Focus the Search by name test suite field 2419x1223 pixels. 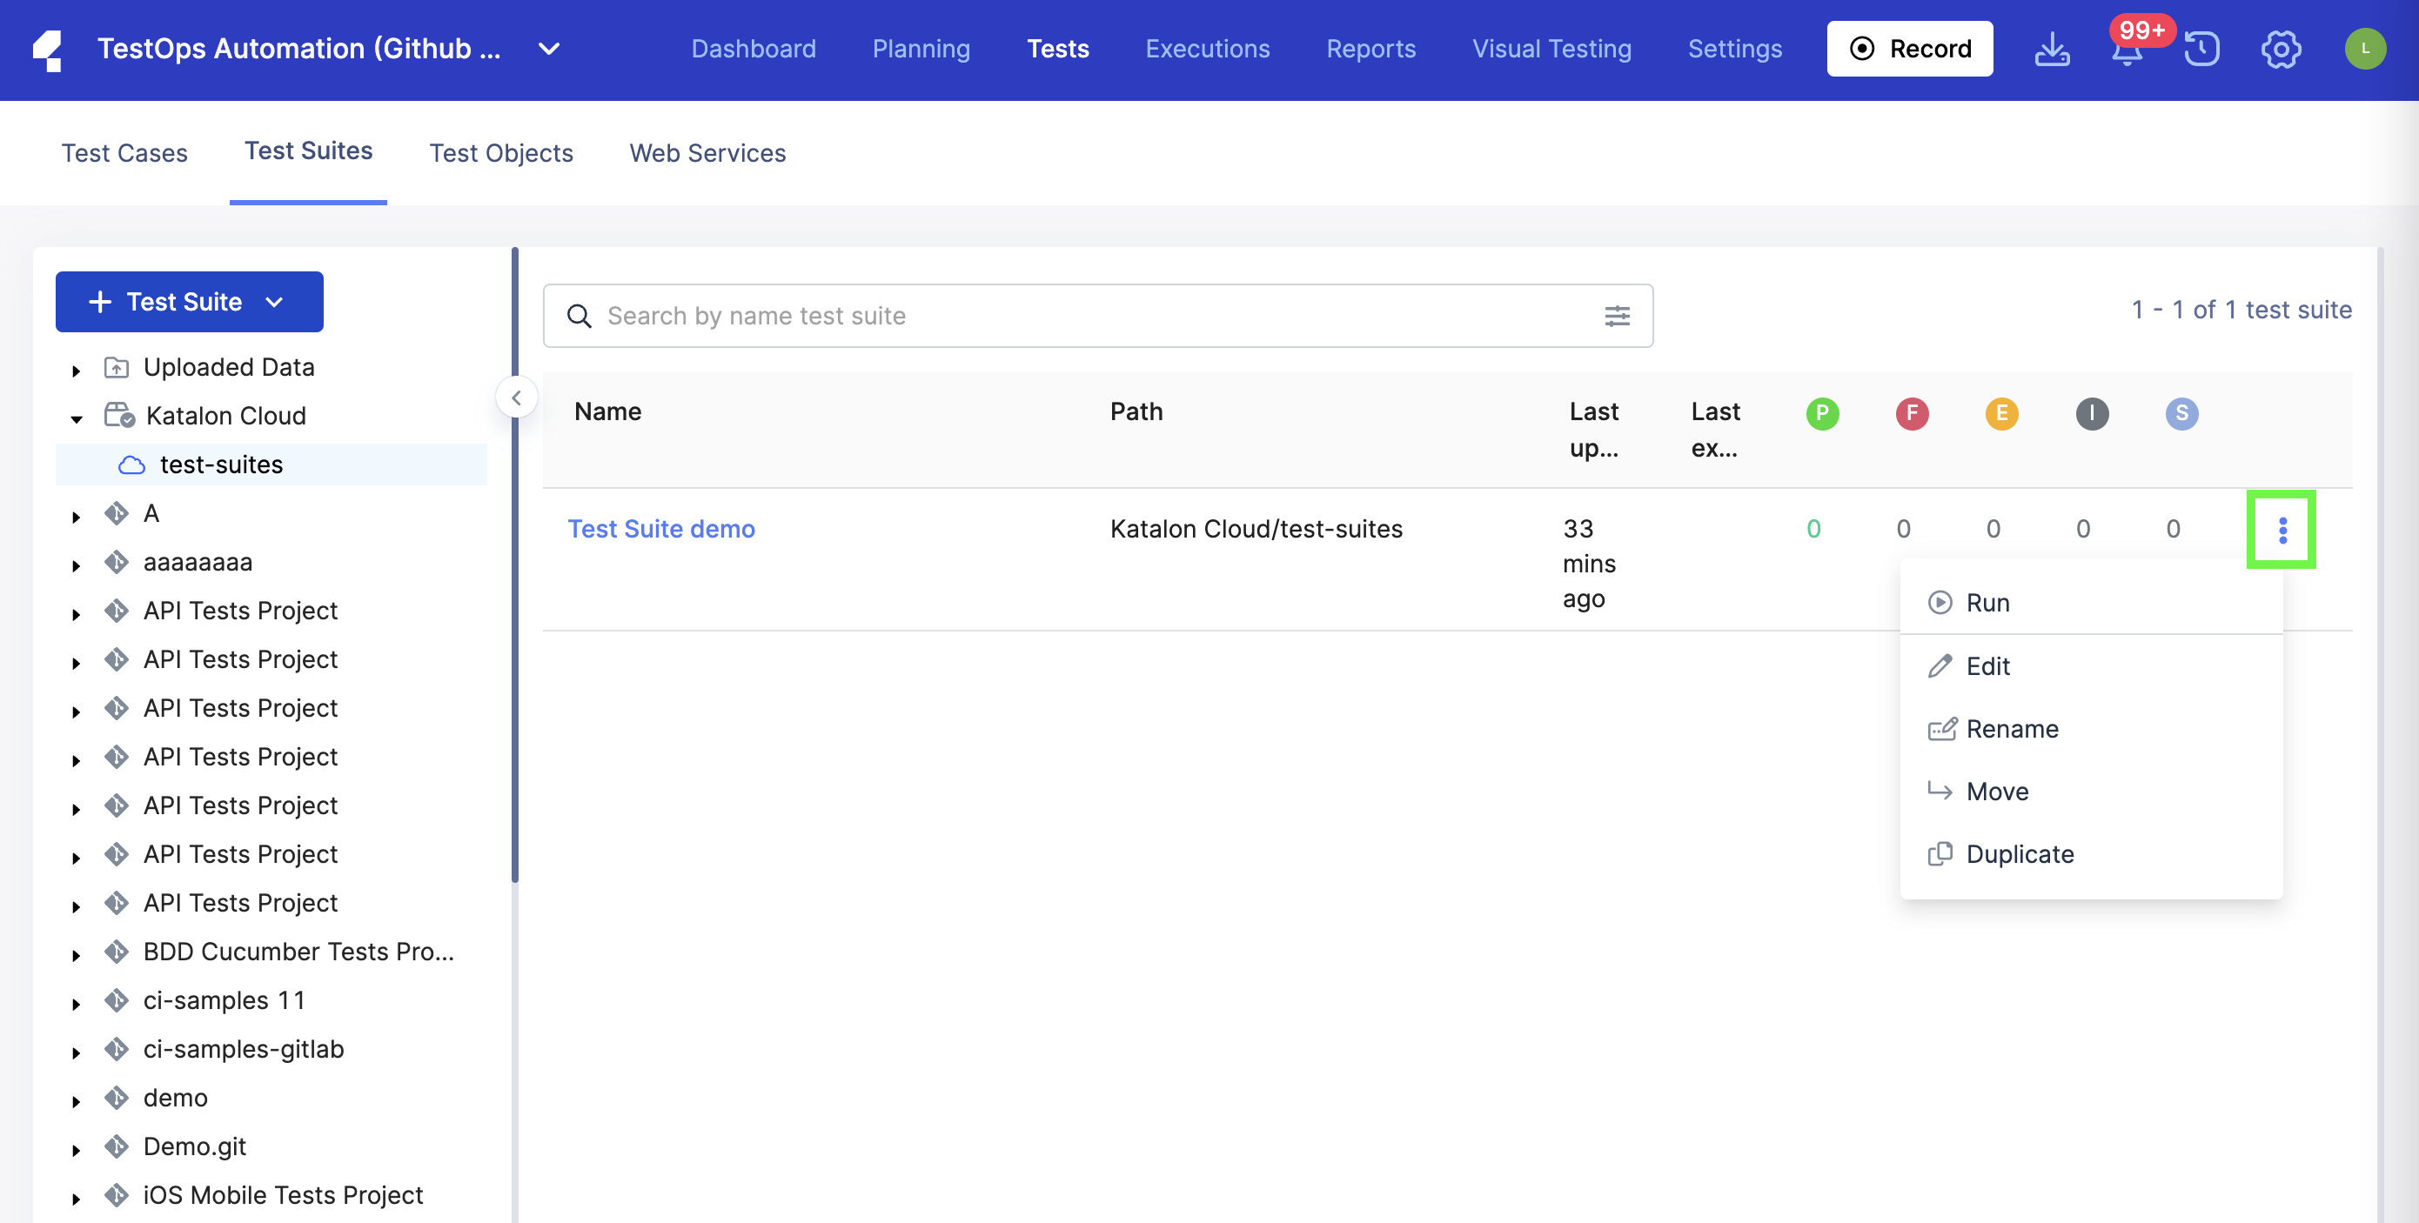[x=1098, y=317]
